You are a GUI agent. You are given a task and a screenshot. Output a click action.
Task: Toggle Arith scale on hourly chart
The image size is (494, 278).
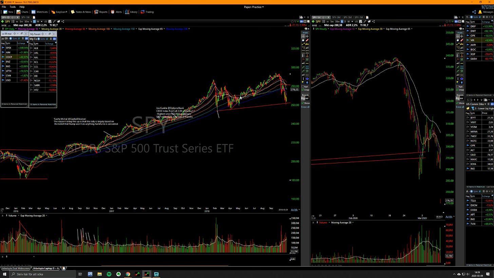(x=449, y=217)
